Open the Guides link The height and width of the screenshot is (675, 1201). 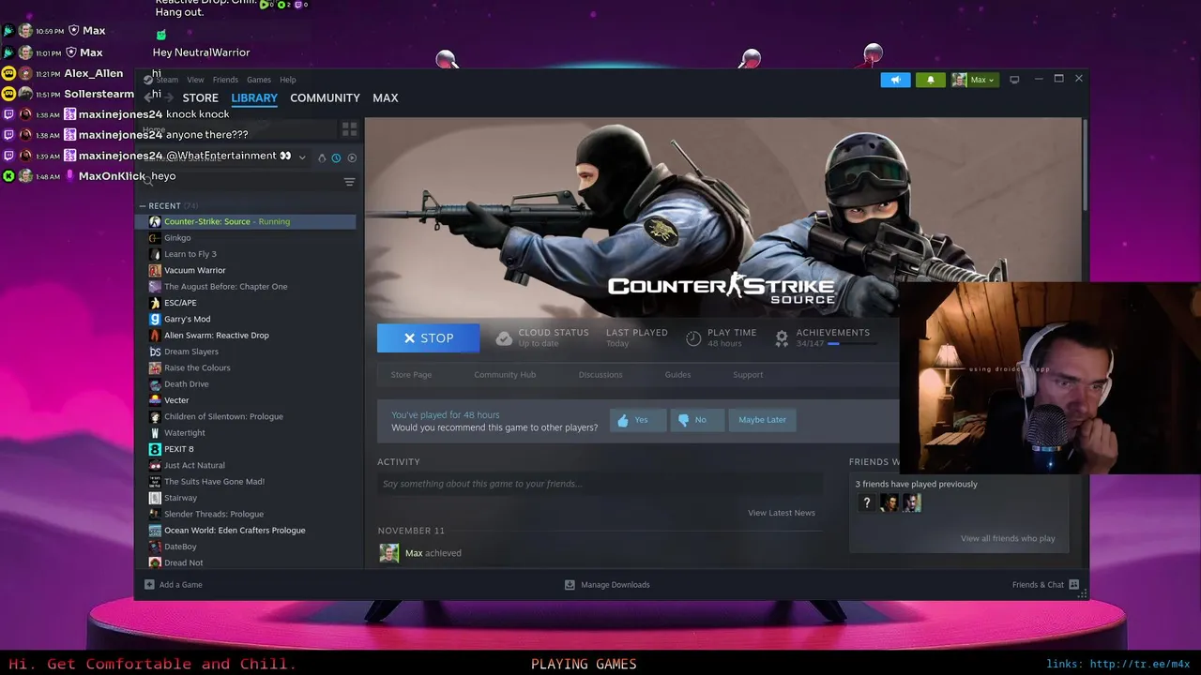tap(677, 375)
